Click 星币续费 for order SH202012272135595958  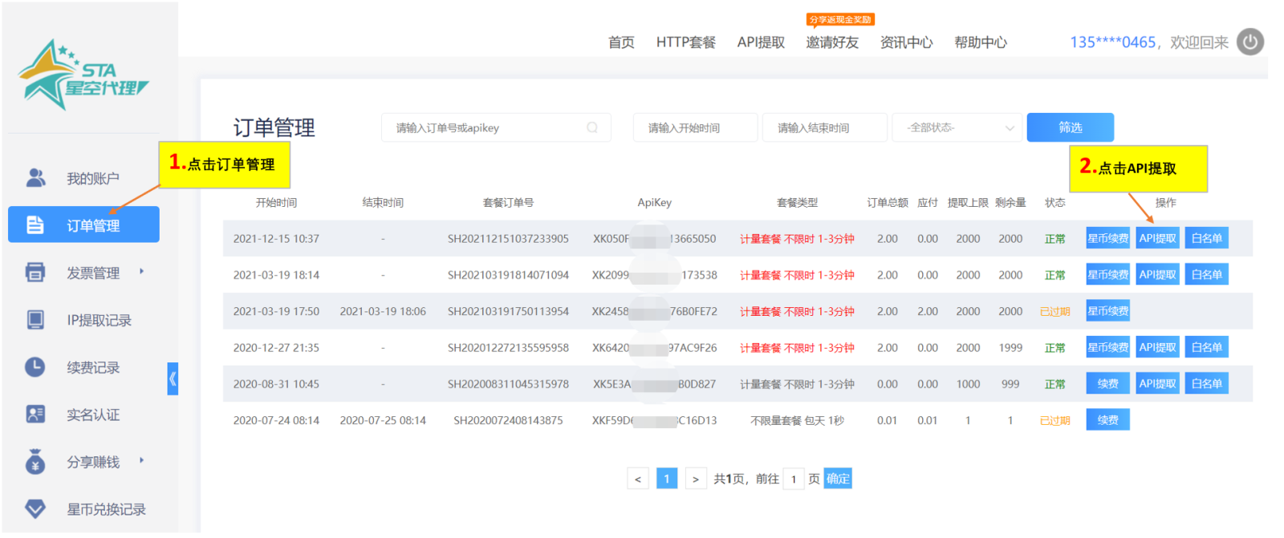tap(1107, 347)
